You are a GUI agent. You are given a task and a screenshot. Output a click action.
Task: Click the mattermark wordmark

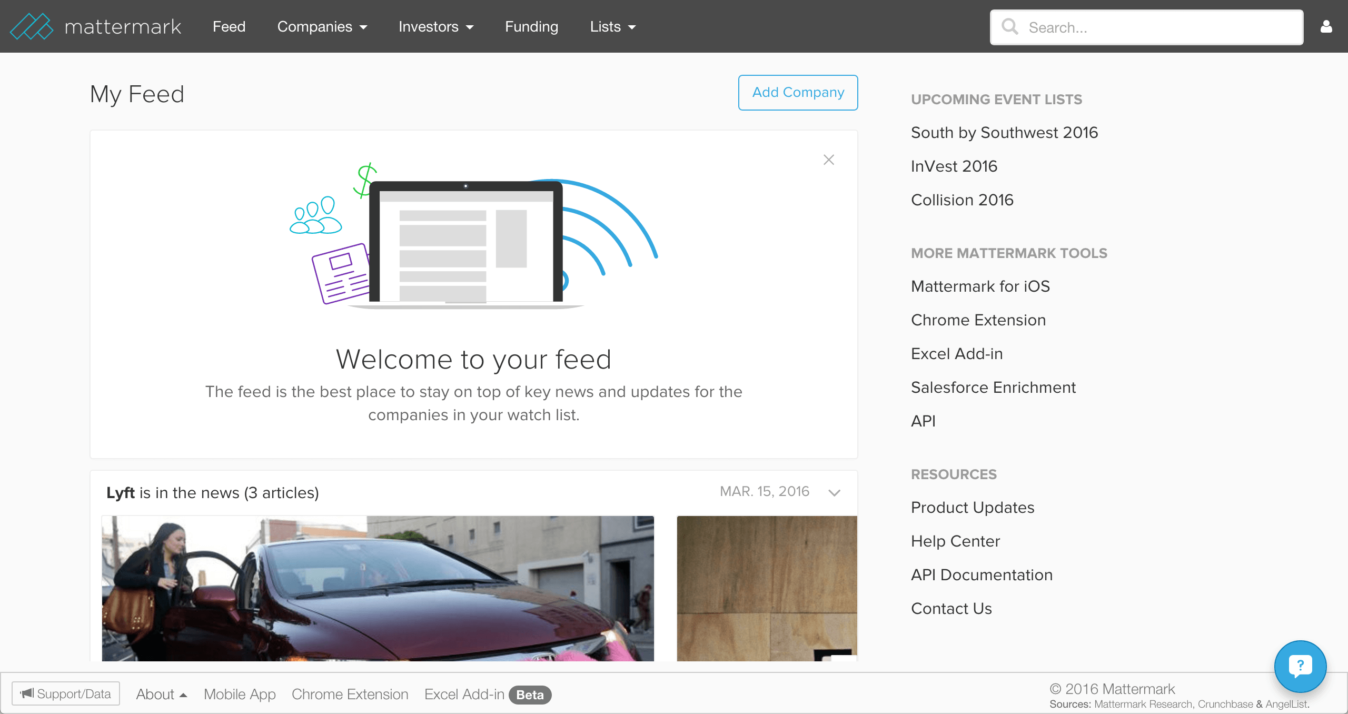123,26
